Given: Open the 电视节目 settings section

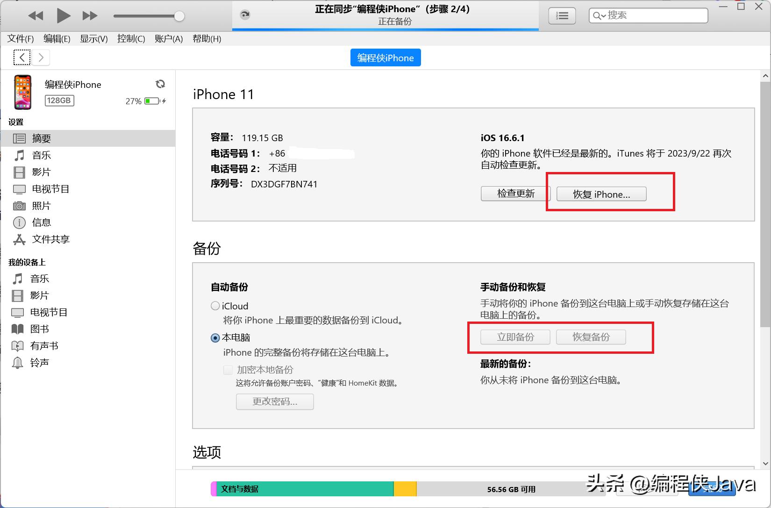Looking at the screenshot, I should pos(50,189).
